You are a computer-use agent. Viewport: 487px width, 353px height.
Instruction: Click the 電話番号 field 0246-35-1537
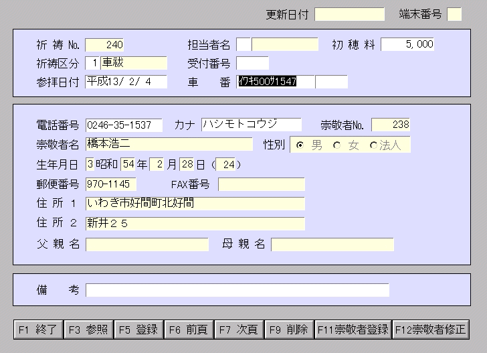point(124,125)
